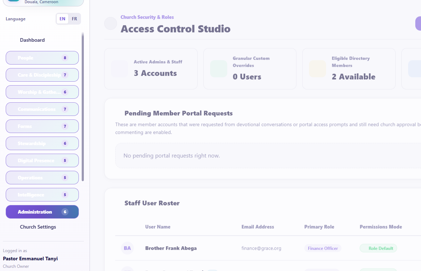Expand the Operations sidebar group
Viewport: 421px width, 271px height.
coord(42,178)
